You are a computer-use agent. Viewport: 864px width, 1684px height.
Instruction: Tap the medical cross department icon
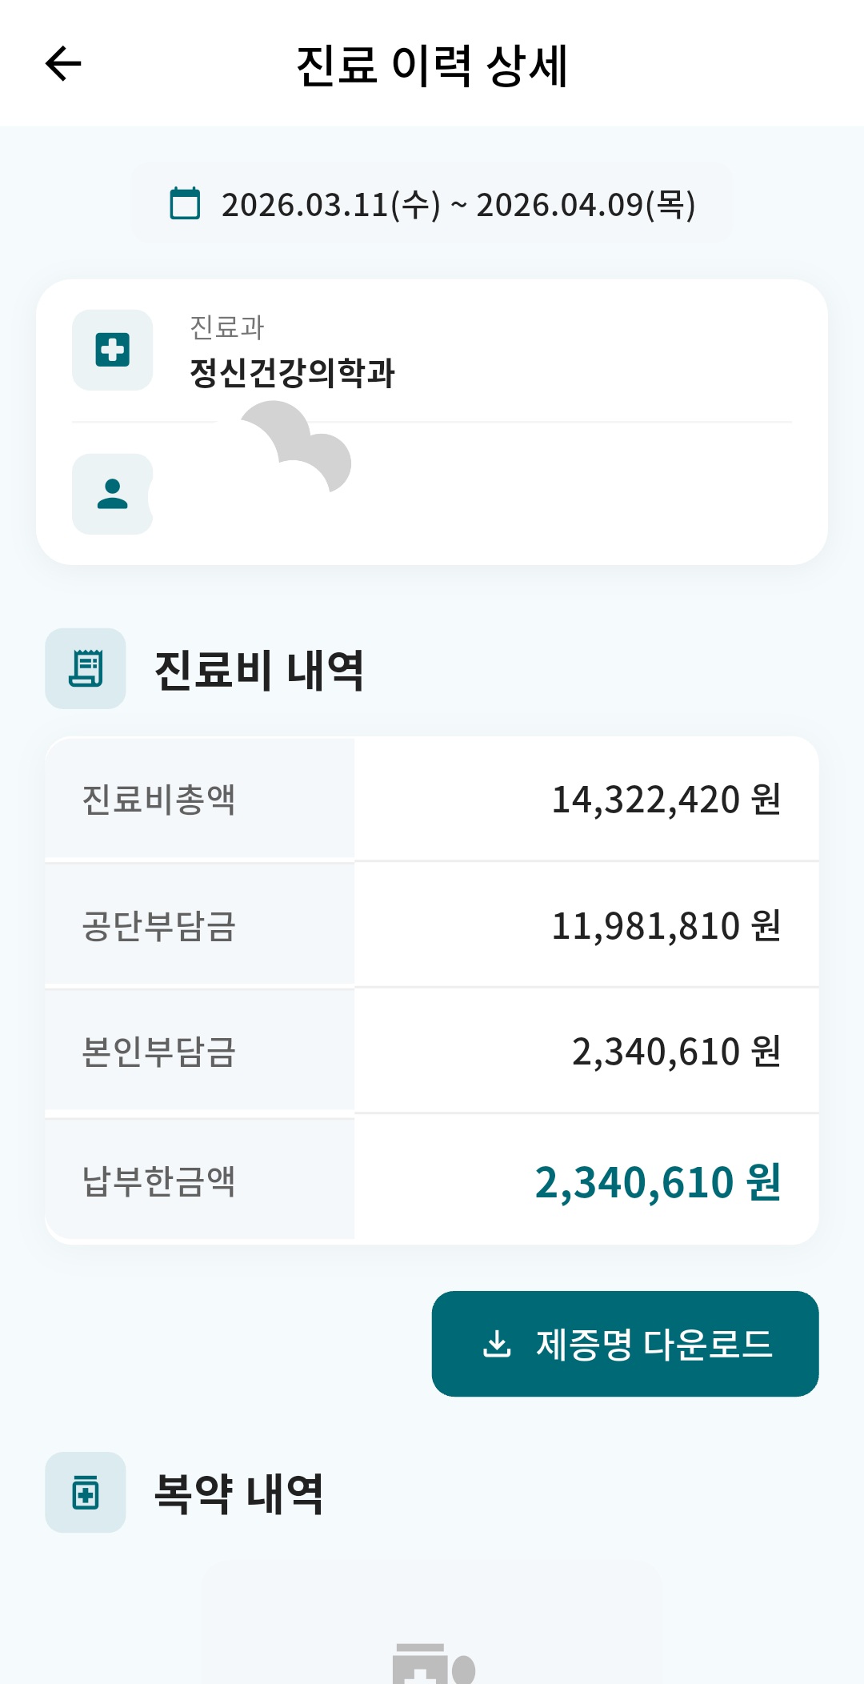click(112, 350)
